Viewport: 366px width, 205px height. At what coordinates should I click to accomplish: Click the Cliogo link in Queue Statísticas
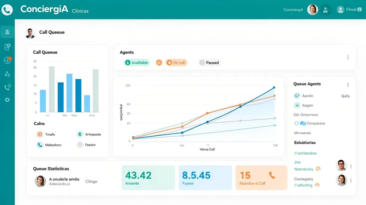tap(91, 181)
